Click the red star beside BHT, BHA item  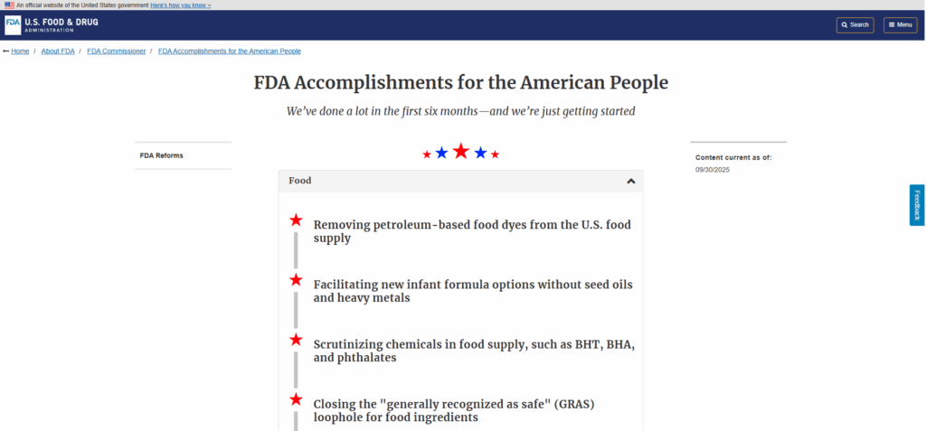296,340
